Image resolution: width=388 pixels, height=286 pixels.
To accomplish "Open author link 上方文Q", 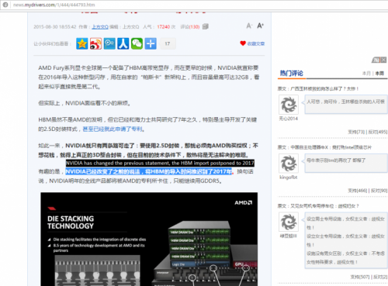I will (100, 26).
